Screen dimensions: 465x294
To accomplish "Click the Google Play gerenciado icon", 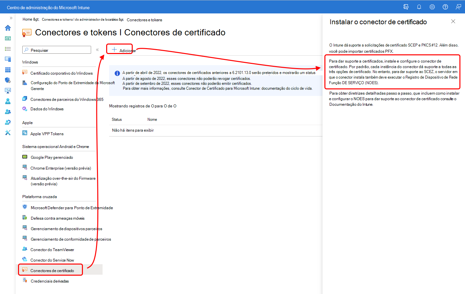I will click(x=25, y=157).
